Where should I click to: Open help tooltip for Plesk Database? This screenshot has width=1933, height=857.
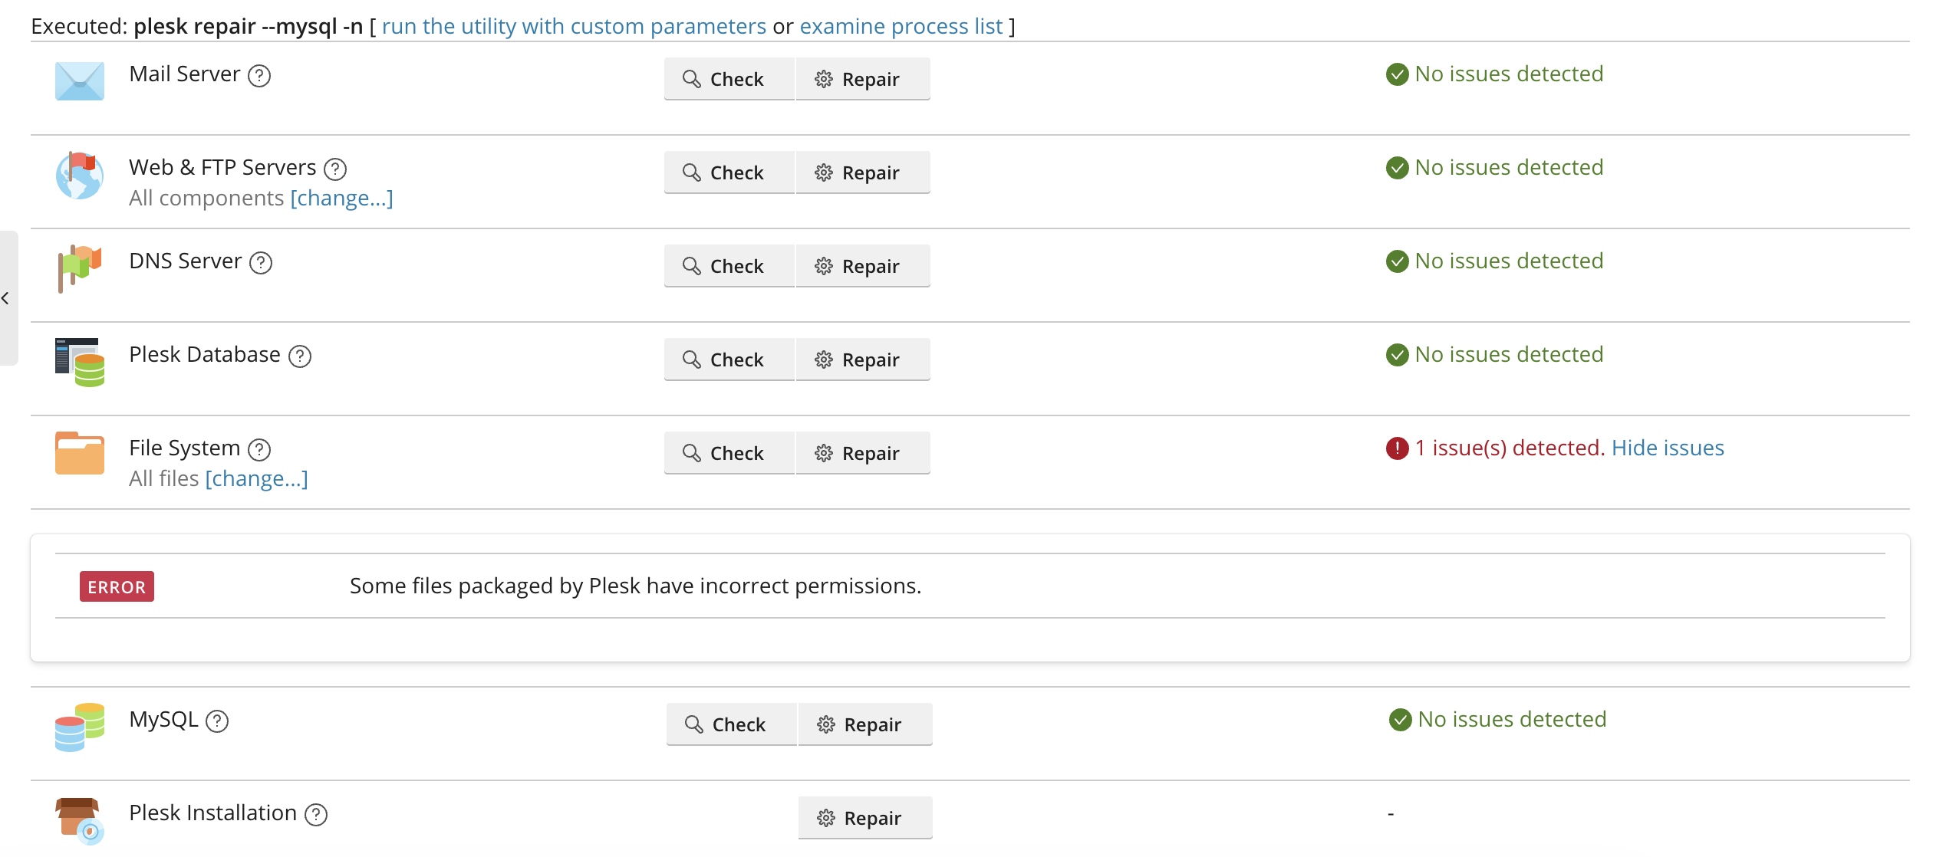[x=300, y=356]
